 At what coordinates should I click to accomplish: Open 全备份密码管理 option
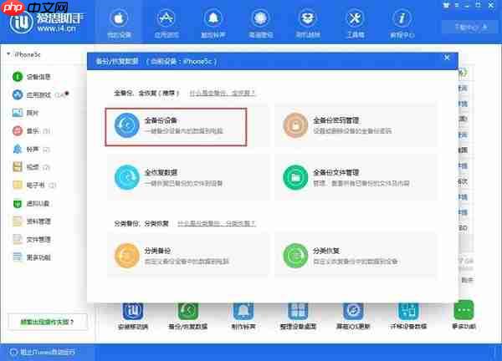[x=356, y=125]
